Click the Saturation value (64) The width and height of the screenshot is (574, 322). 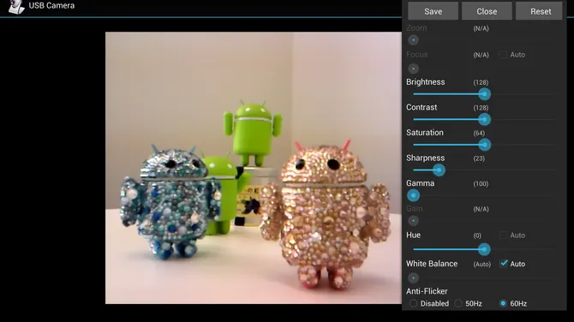pos(479,133)
